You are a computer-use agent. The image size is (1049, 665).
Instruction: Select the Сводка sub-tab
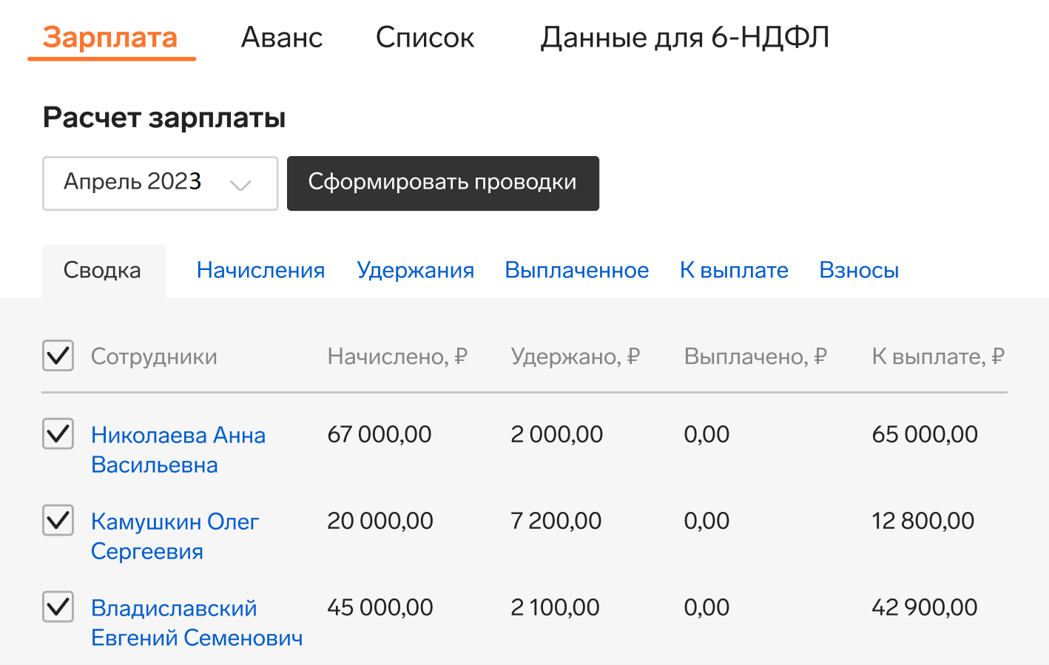(103, 271)
